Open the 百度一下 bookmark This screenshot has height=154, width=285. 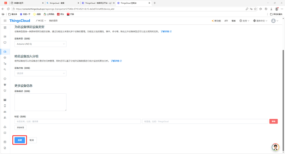pos(25,14)
